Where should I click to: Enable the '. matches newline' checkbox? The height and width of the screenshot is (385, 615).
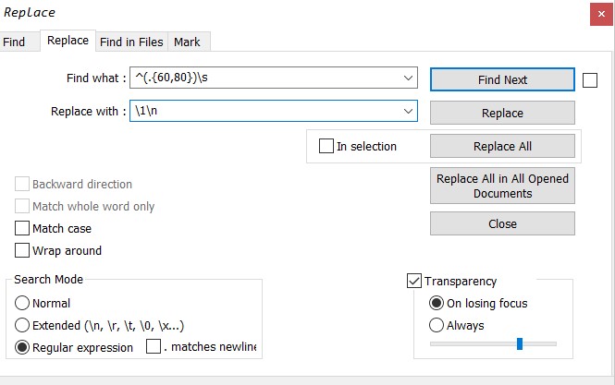tap(154, 346)
